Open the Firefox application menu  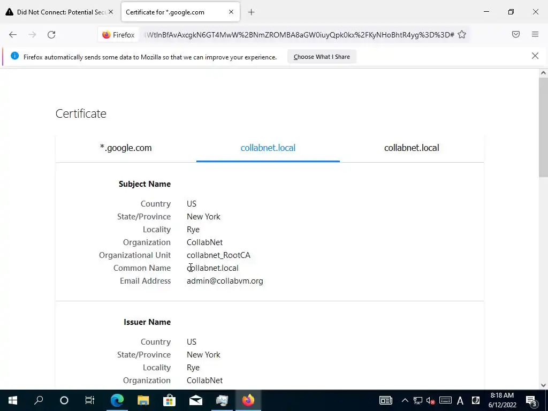(535, 34)
